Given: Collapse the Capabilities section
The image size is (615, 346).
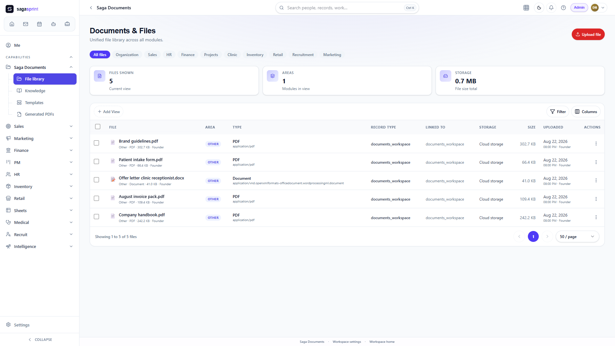Looking at the screenshot, I should [71, 57].
